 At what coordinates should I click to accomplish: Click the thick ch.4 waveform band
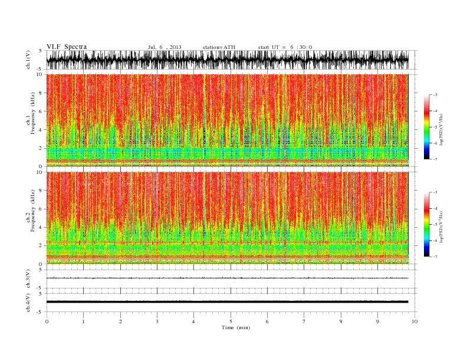click(x=227, y=302)
